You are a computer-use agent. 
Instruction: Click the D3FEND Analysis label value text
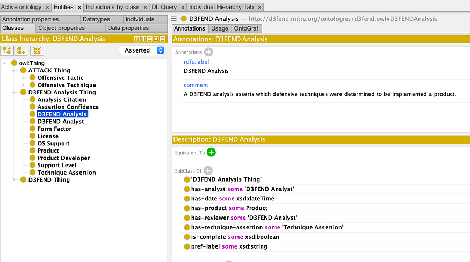206,71
